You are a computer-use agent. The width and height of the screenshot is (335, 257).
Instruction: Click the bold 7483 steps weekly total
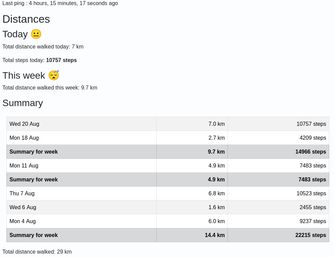pyautogui.click(x=312, y=179)
